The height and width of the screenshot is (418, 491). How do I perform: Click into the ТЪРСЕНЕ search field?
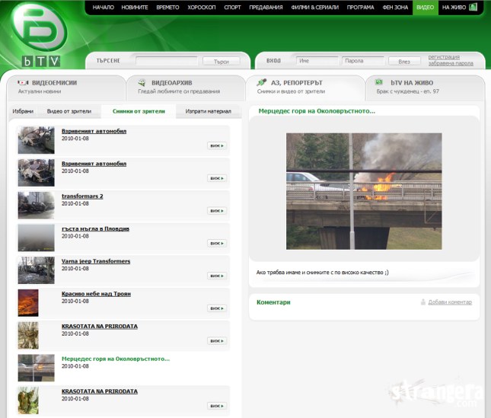click(166, 60)
